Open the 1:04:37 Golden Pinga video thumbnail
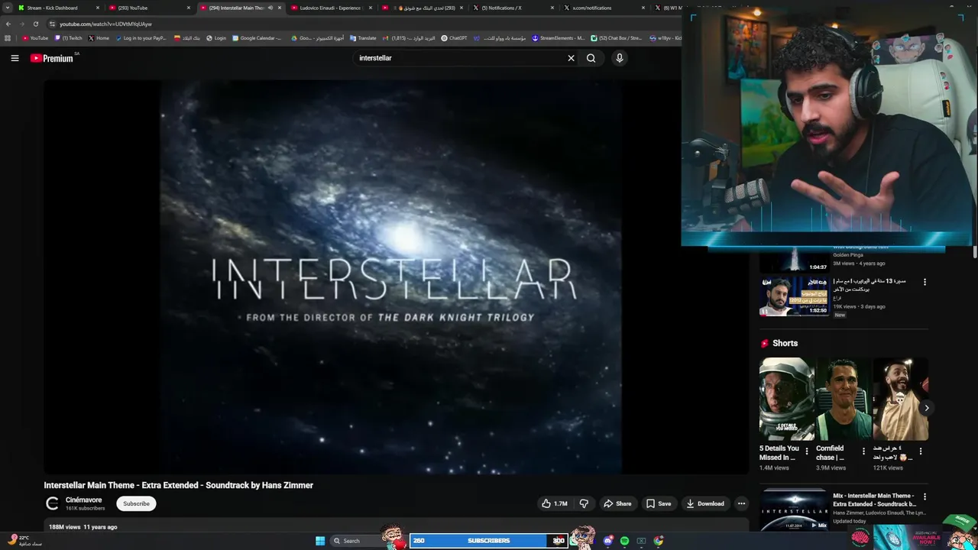Screen dimensions: 978x550 click(x=794, y=260)
